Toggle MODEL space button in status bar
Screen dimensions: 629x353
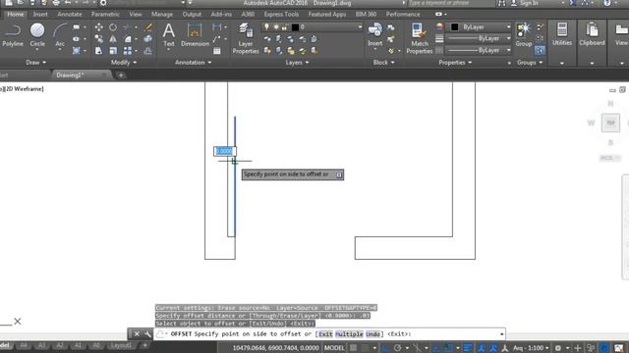pos(334,348)
